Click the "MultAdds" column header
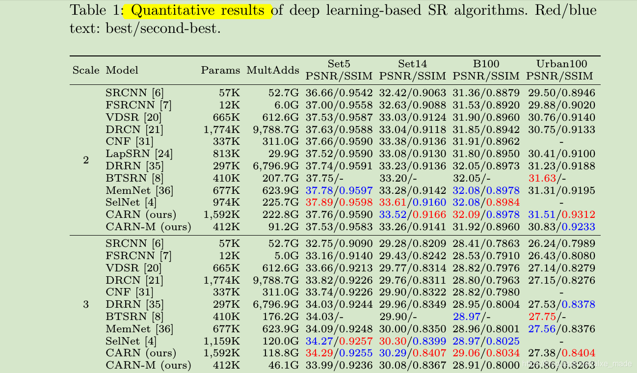637x373 pixels. tap(273, 70)
